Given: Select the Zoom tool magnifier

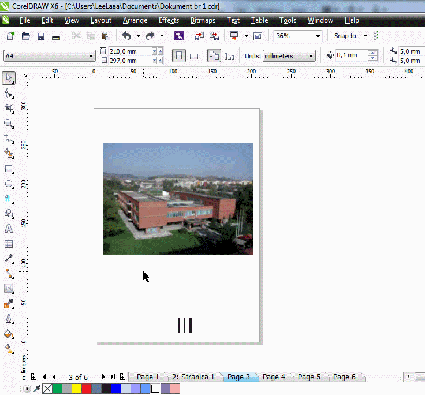Looking at the screenshot, I should tap(9, 124).
